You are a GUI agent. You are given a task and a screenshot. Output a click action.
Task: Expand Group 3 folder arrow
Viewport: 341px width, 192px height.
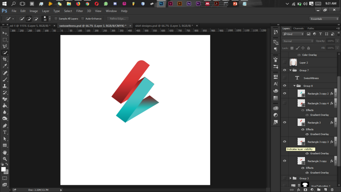coord(290,178)
